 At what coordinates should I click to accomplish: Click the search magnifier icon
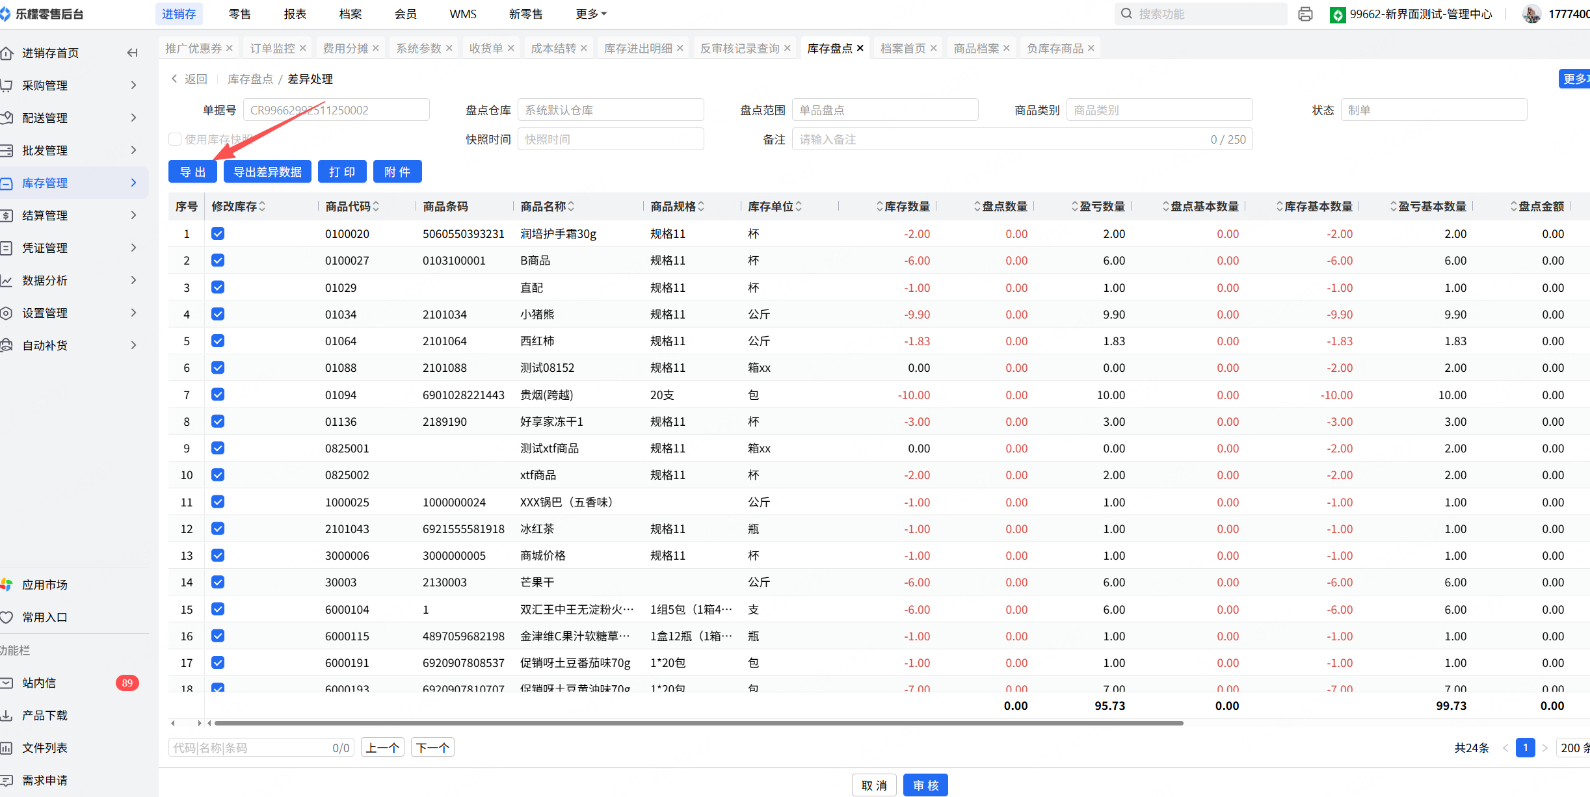coord(1126,14)
